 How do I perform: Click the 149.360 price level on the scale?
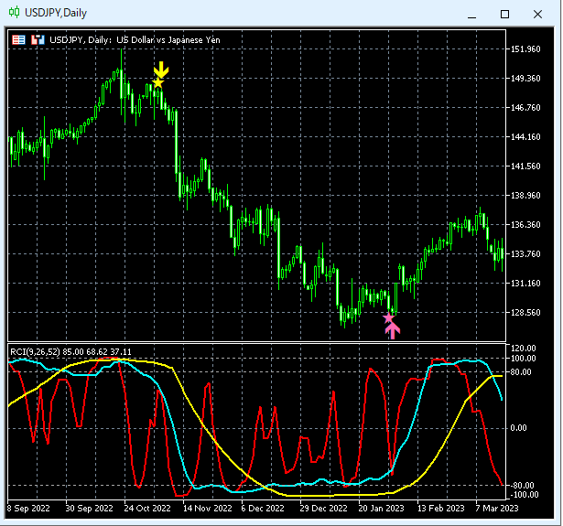[x=525, y=79]
